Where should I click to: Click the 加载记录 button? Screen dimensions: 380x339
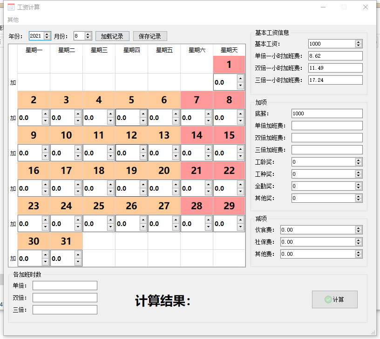112,36
